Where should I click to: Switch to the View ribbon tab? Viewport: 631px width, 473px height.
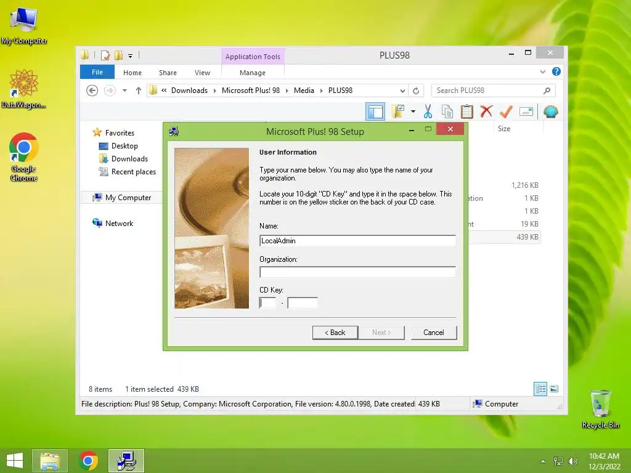[202, 73]
